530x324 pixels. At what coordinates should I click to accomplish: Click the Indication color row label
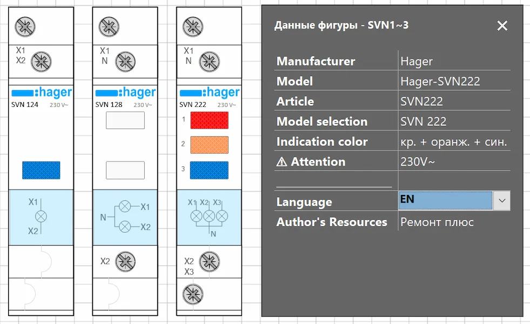[322, 141]
